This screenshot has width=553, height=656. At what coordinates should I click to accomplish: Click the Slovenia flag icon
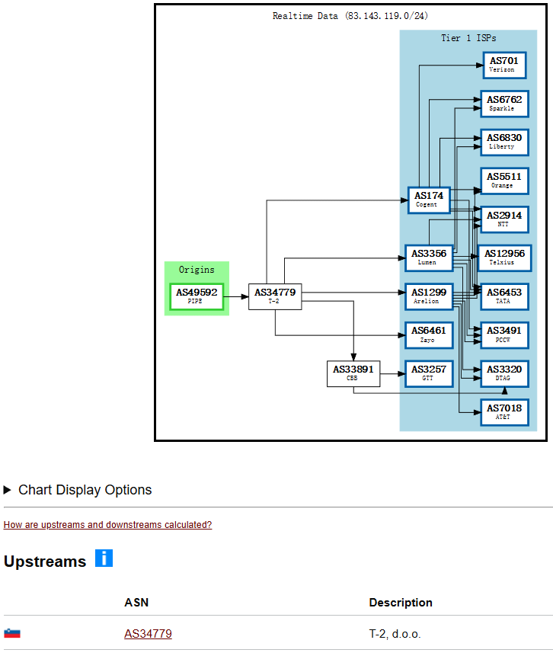point(12,633)
